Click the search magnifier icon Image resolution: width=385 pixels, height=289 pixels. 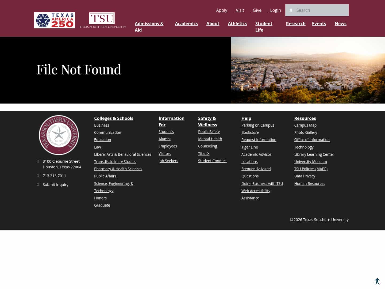(x=291, y=10)
